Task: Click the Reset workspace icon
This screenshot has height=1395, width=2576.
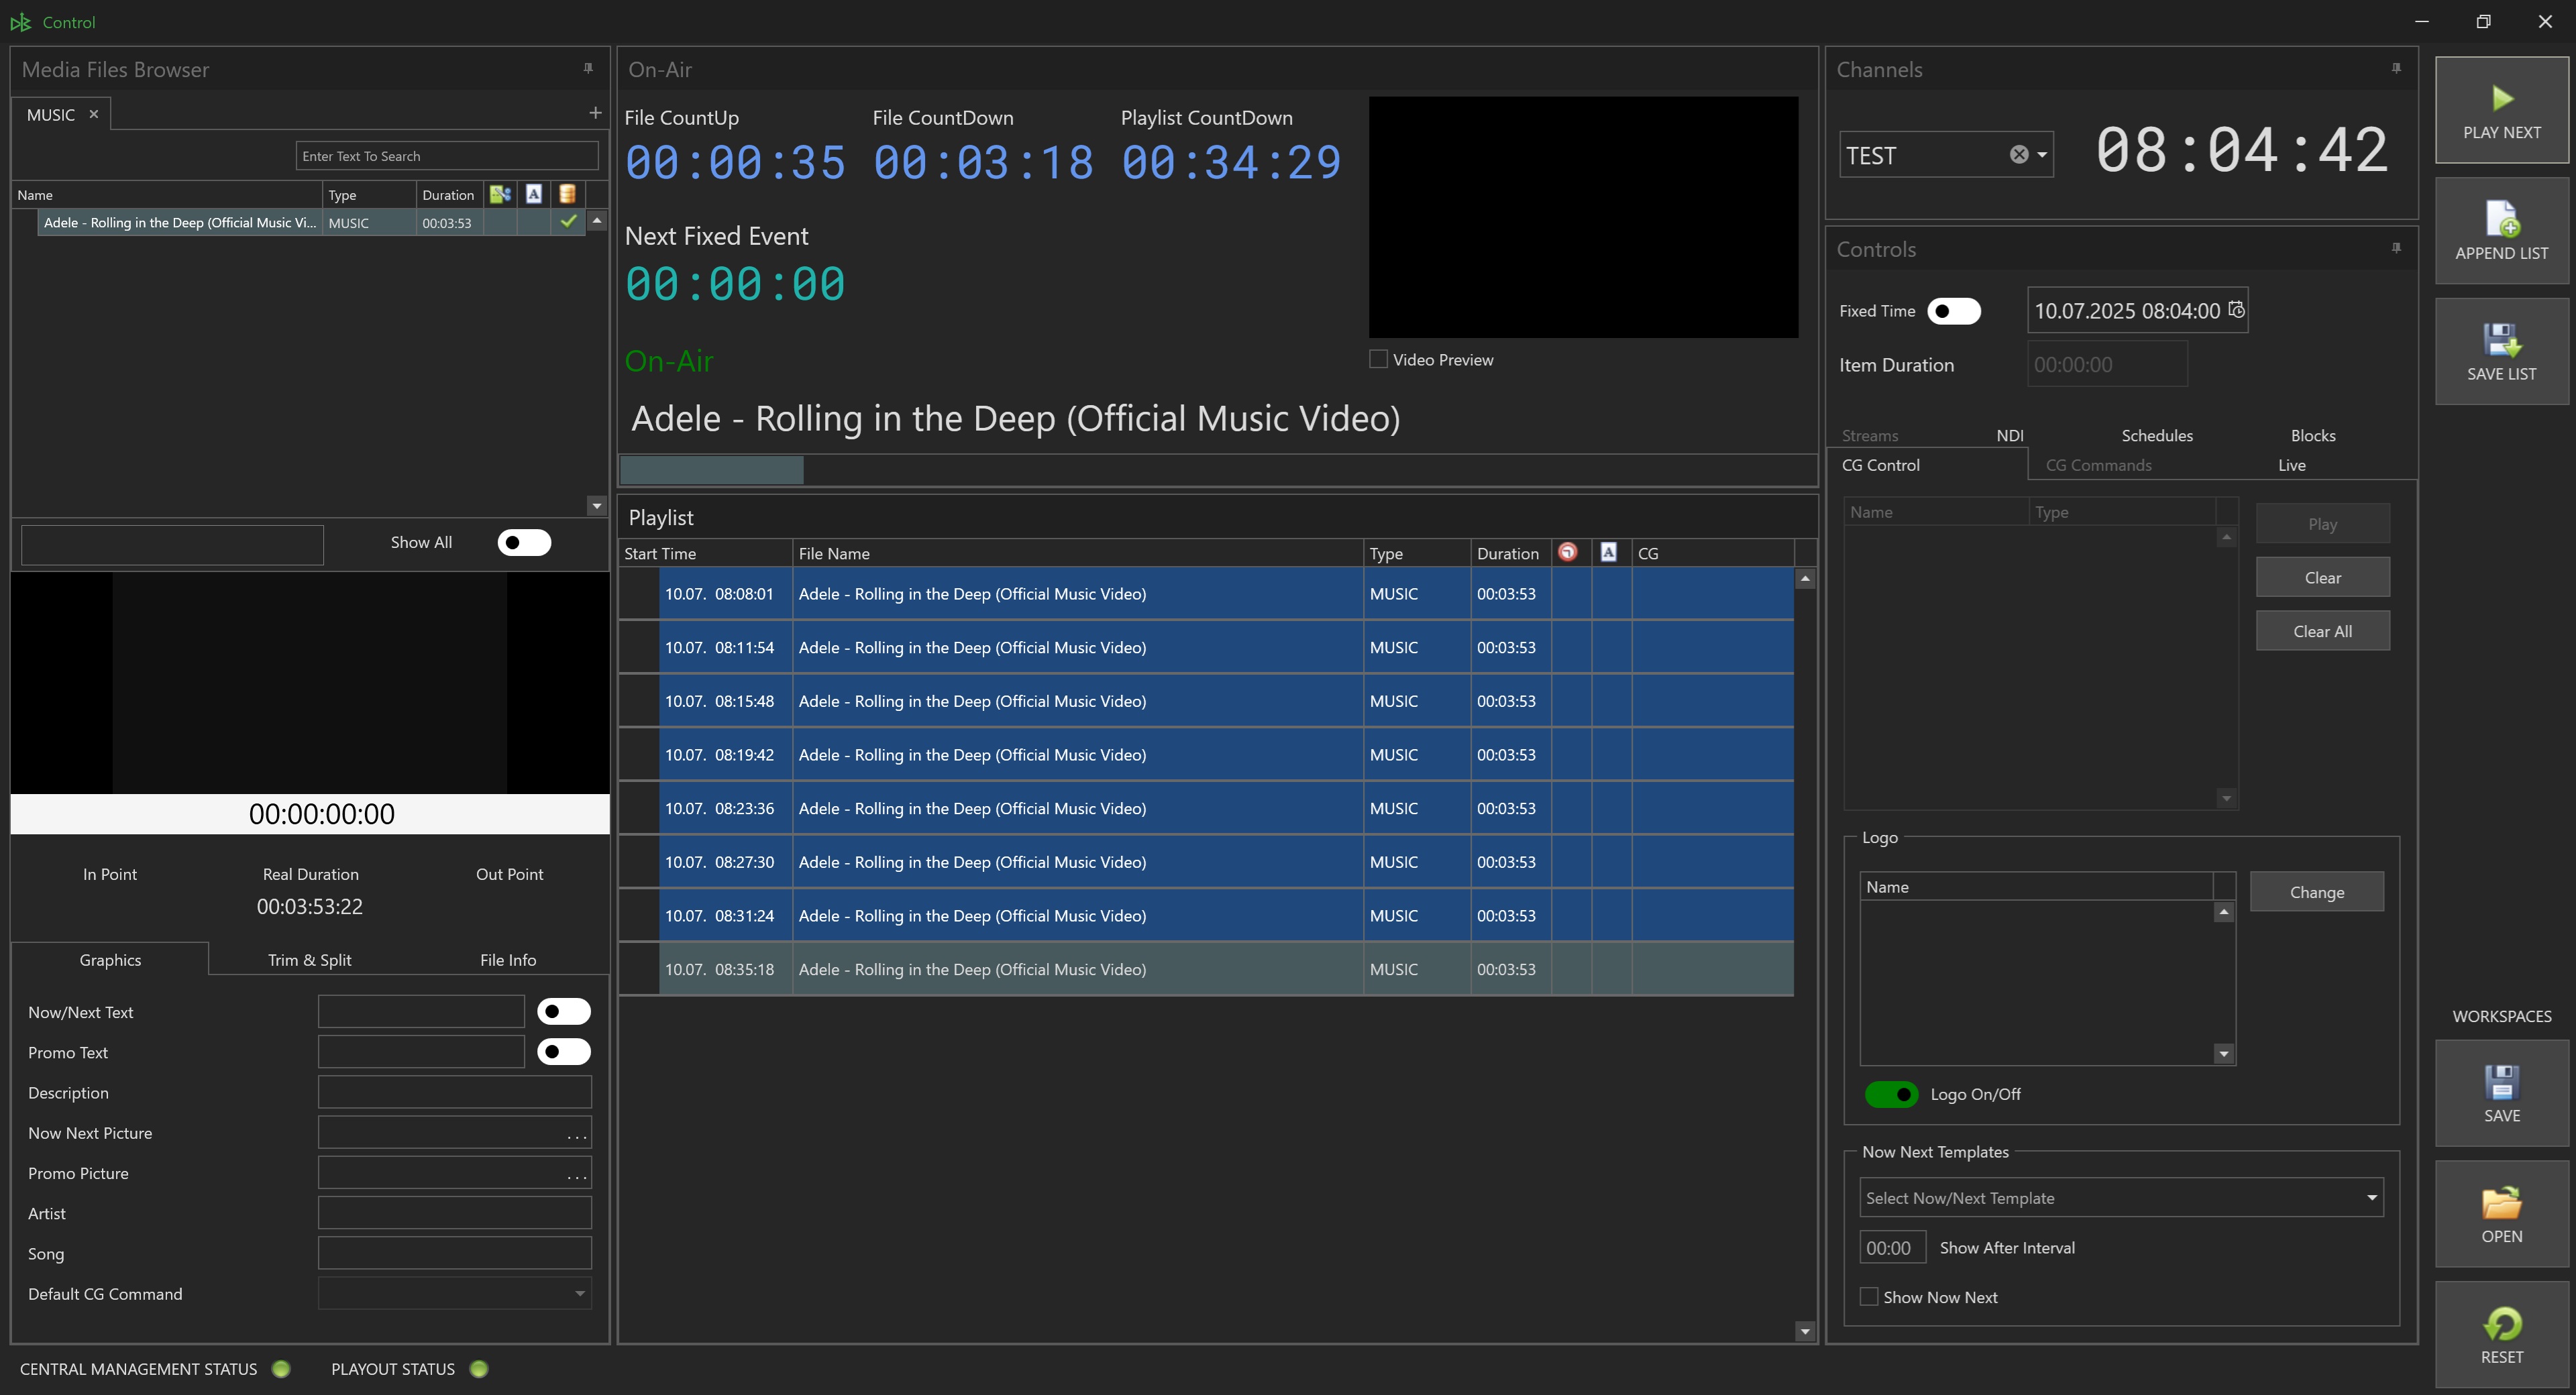Action: [x=2501, y=1324]
